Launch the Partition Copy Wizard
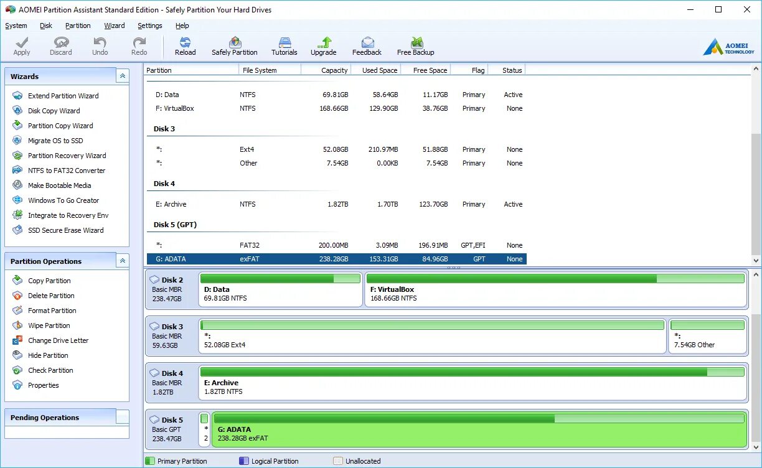The height and width of the screenshot is (468, 762). (x=60, y=126)
